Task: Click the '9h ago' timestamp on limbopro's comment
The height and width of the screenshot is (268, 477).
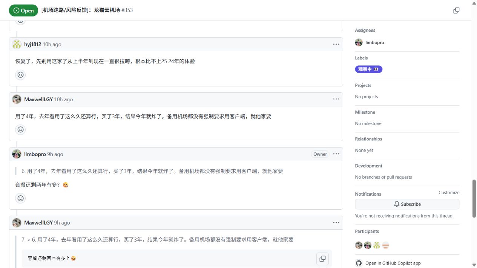Action: pyautogui.click(x=55, y=154)
